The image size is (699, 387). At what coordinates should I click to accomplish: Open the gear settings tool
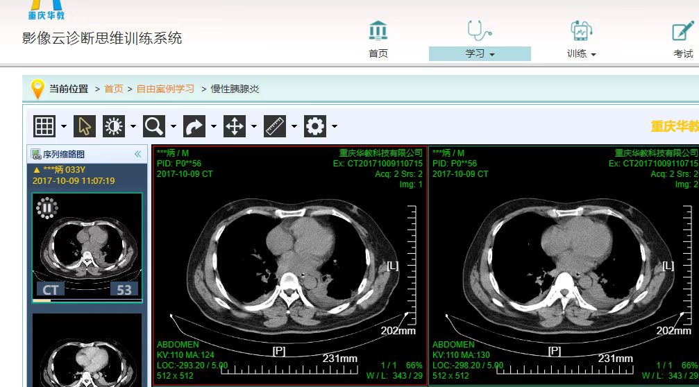(x=315, y=126)
